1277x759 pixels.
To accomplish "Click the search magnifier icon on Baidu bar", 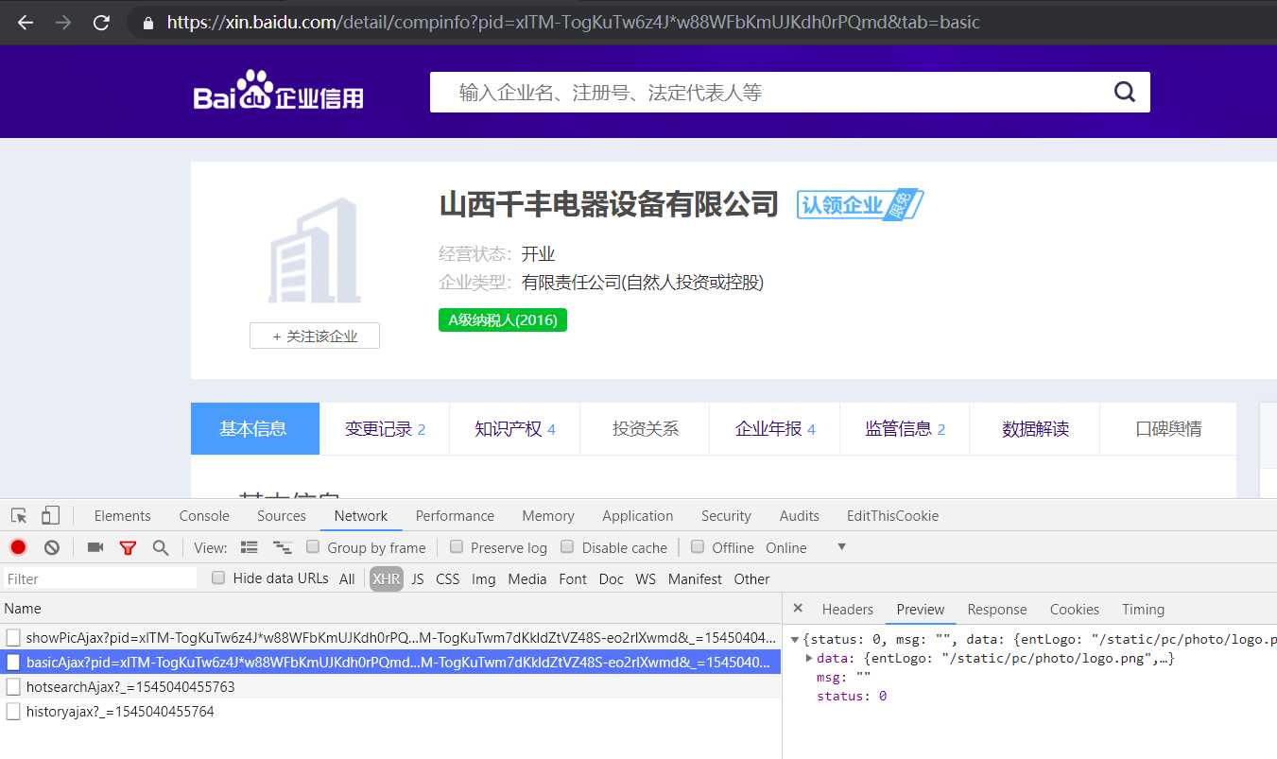I will (x=1124, y=92).
